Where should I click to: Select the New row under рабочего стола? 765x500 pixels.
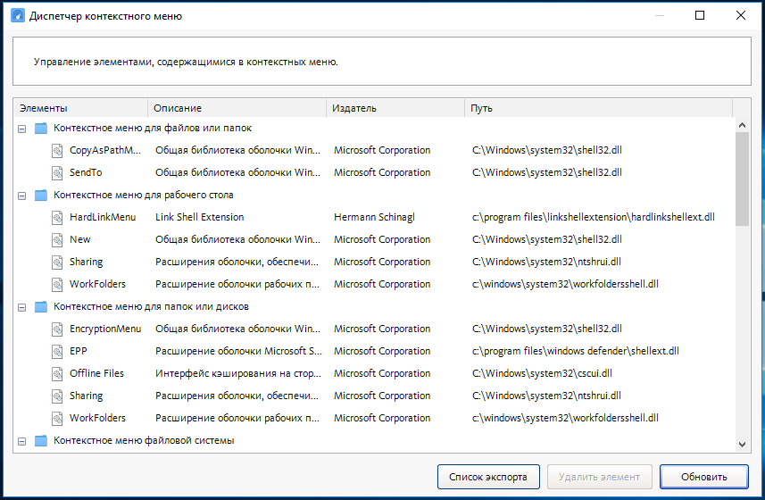(373, 239)
